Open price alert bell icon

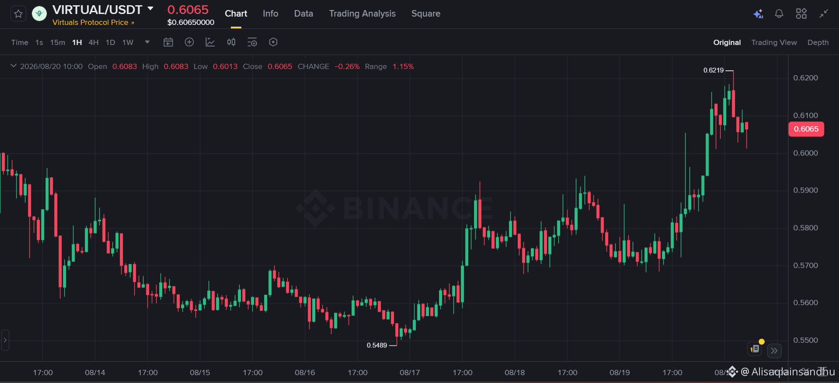click(x=779, y=14)
